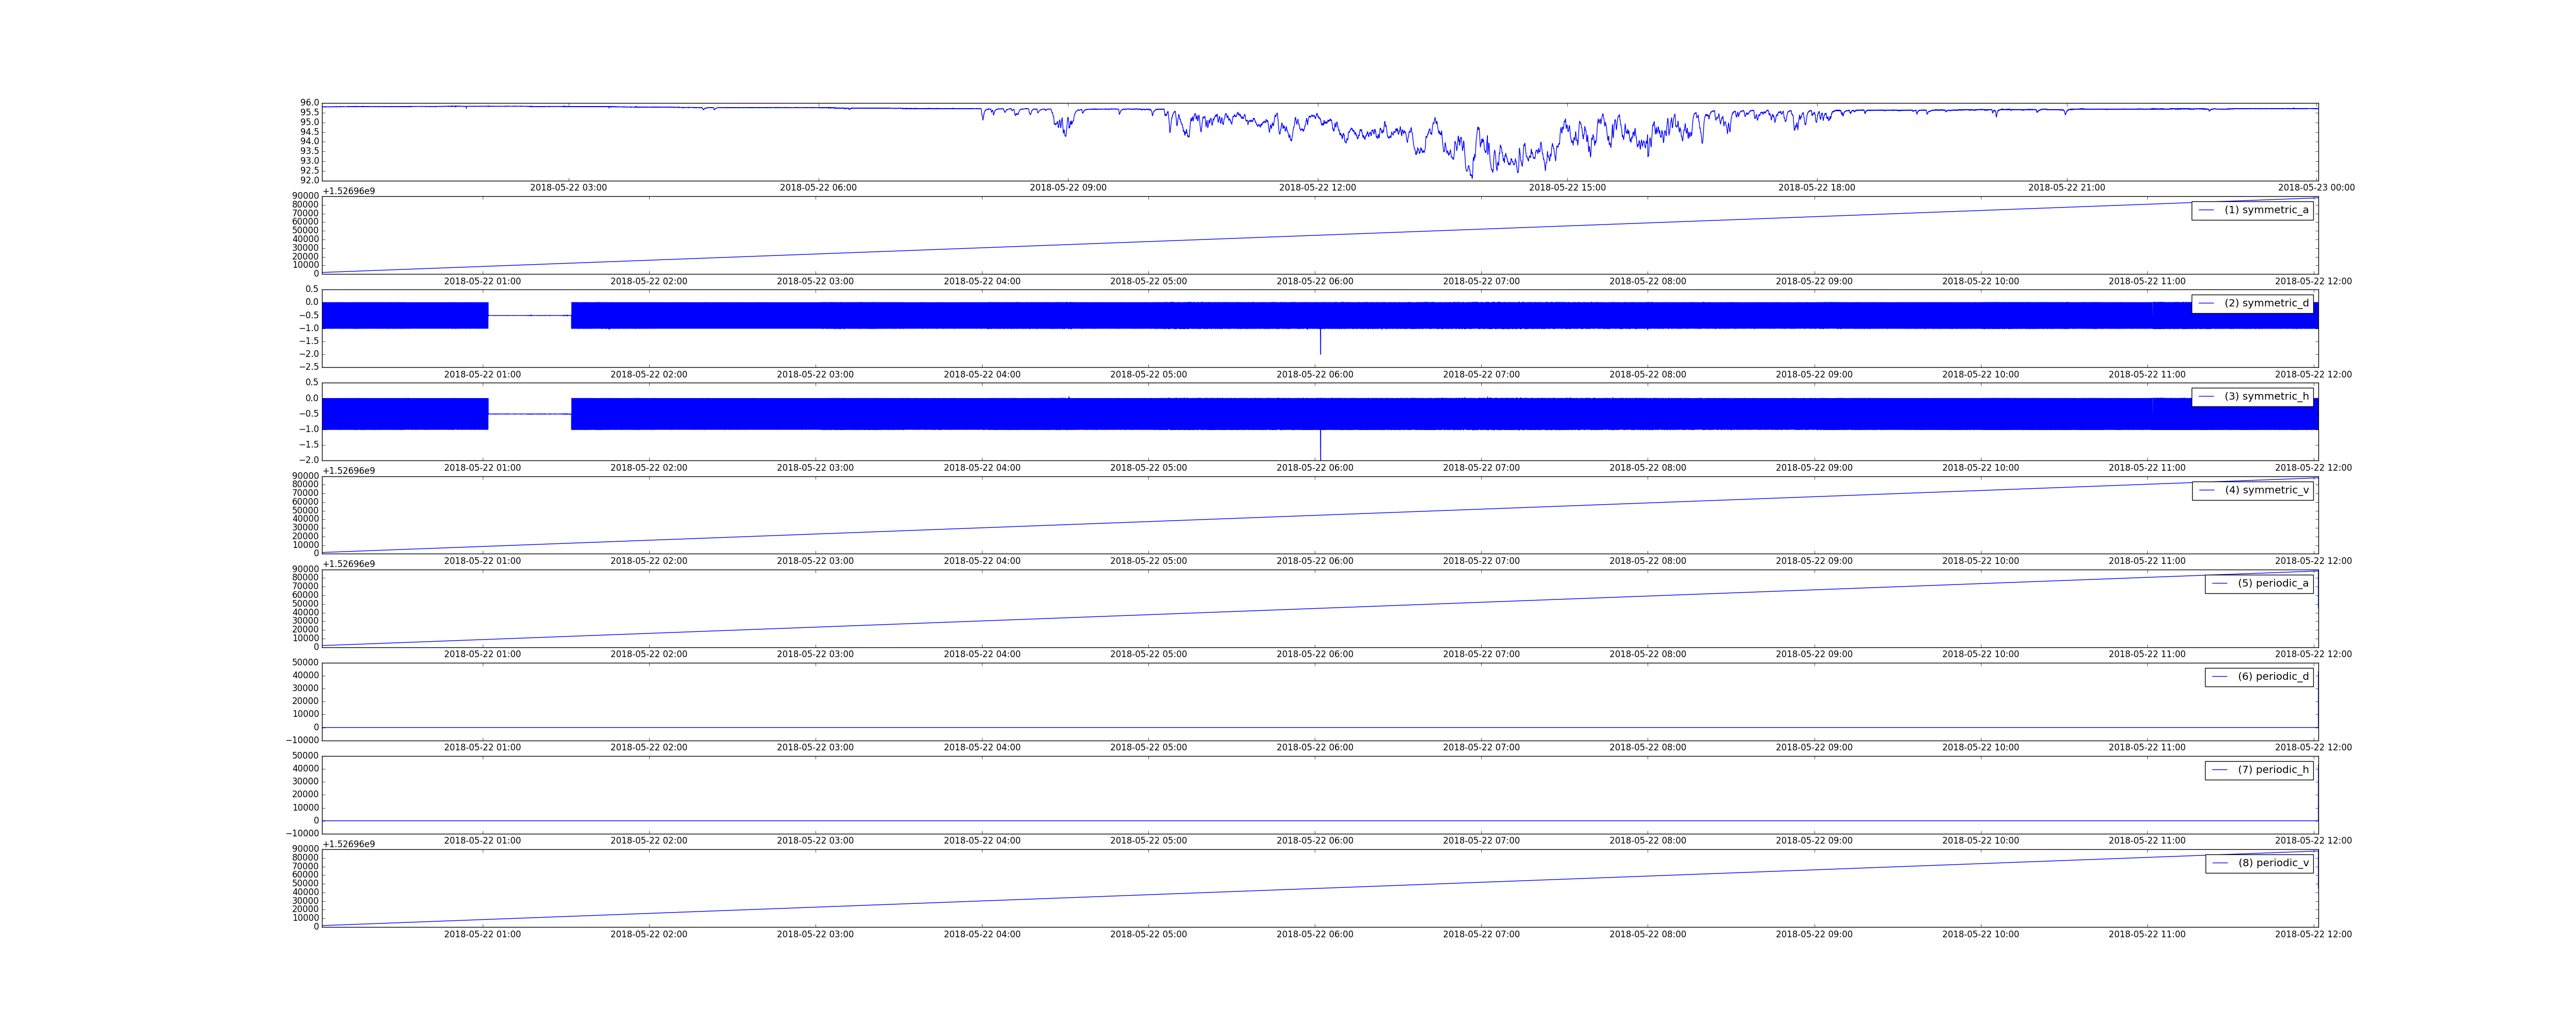Select the (5) periodic_a legend label
Viewport: 2576px width, 1030px height.
2273,583
